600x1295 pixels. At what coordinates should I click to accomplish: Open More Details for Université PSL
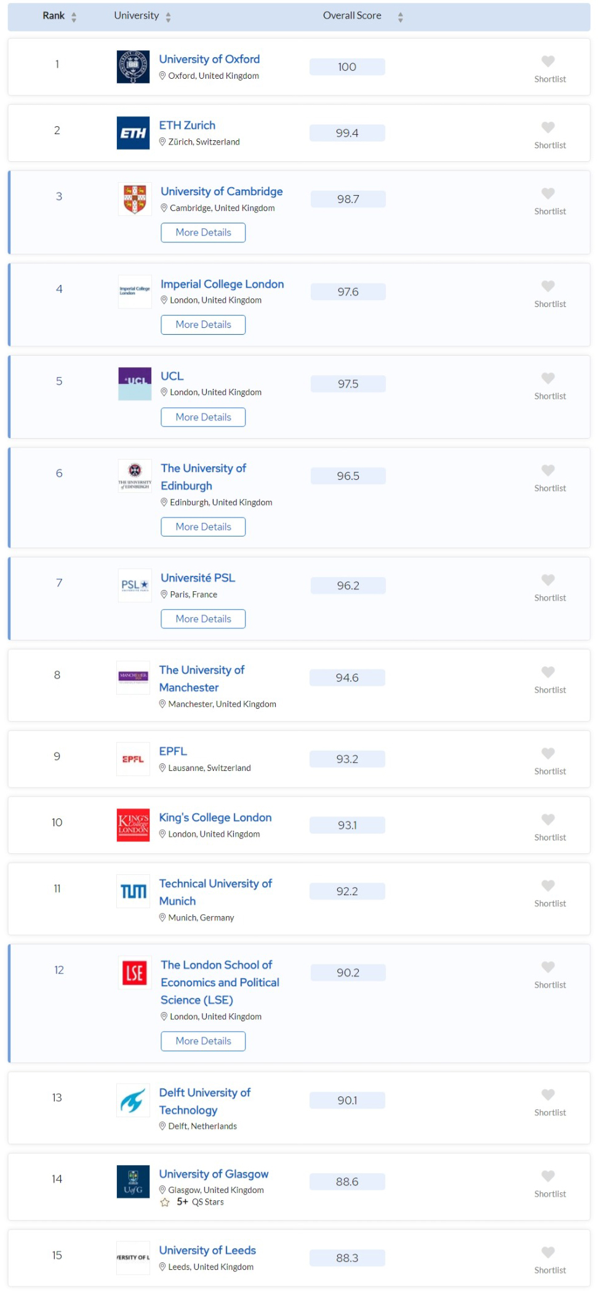pos(203,619)
